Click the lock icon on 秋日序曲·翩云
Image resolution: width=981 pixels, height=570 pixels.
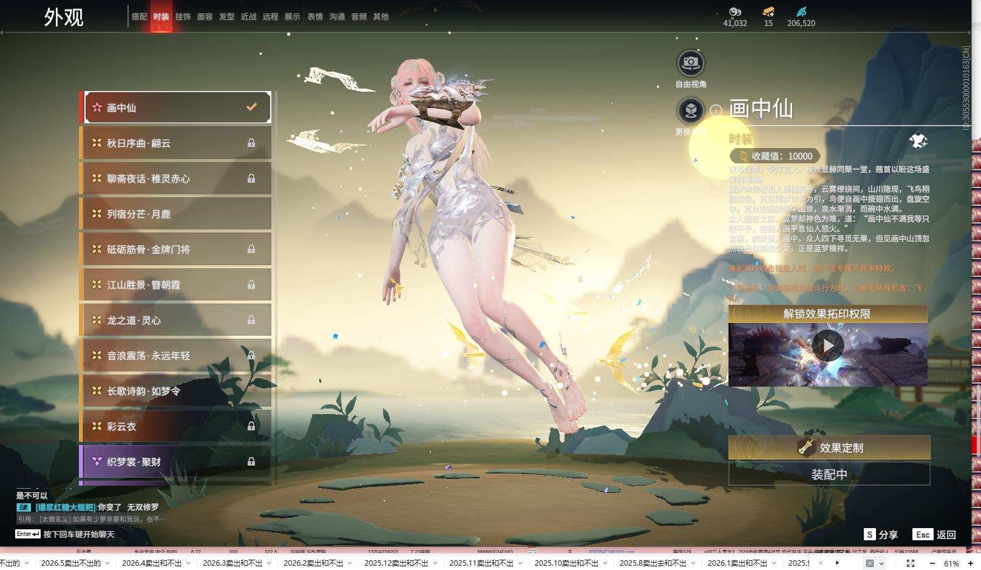251,143
